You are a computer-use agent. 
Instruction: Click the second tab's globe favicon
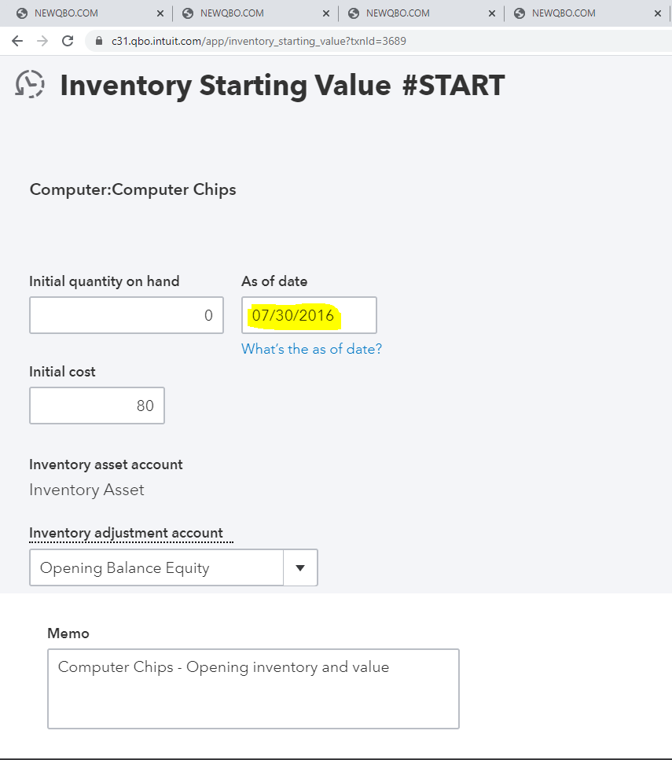coord(187,13)
